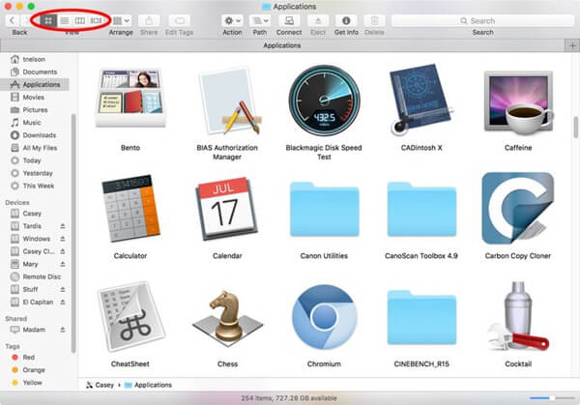Select the Canon Utilities folder

[325, 210]
